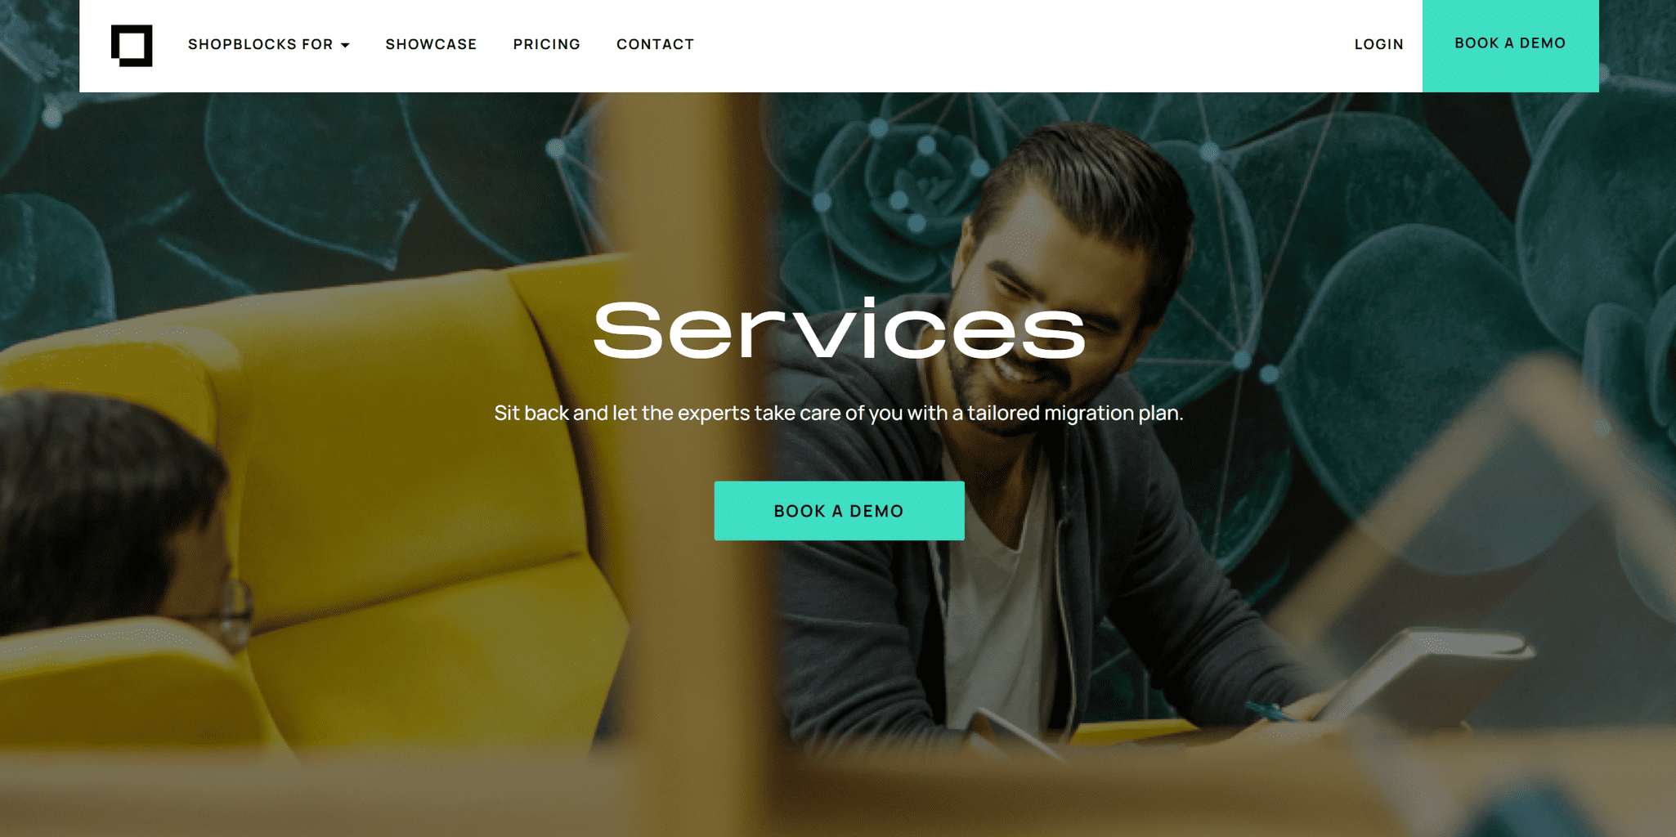Select Contact in the navigation bar

coord(655,44)
